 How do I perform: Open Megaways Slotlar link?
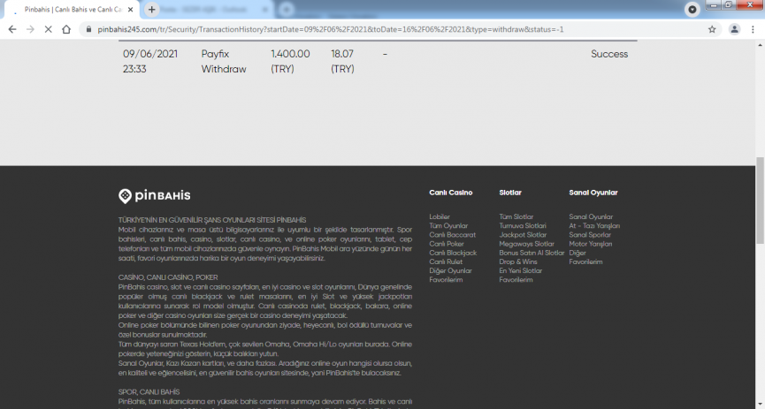coord(526,244)
